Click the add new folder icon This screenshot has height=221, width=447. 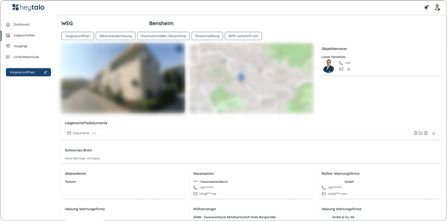click(x=421, y=133)
